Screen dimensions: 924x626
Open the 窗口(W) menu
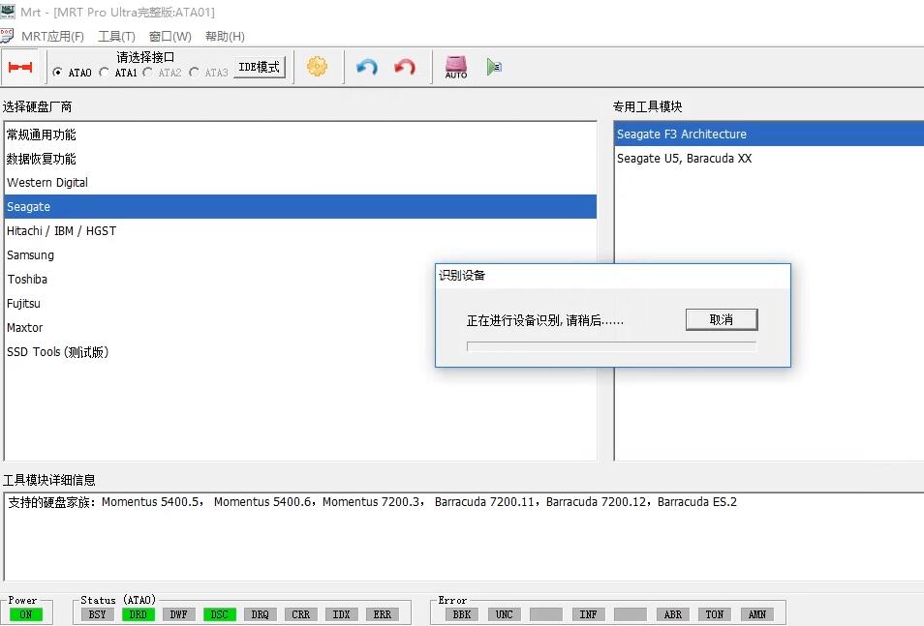pyautogui.click(x=169, y=37)
